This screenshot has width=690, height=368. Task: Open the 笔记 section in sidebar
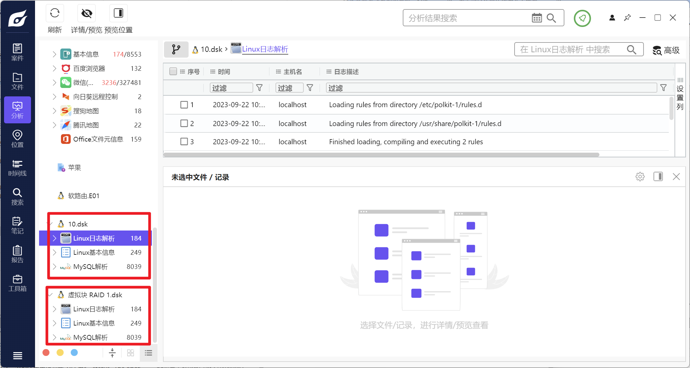click(x=18, y=225)
